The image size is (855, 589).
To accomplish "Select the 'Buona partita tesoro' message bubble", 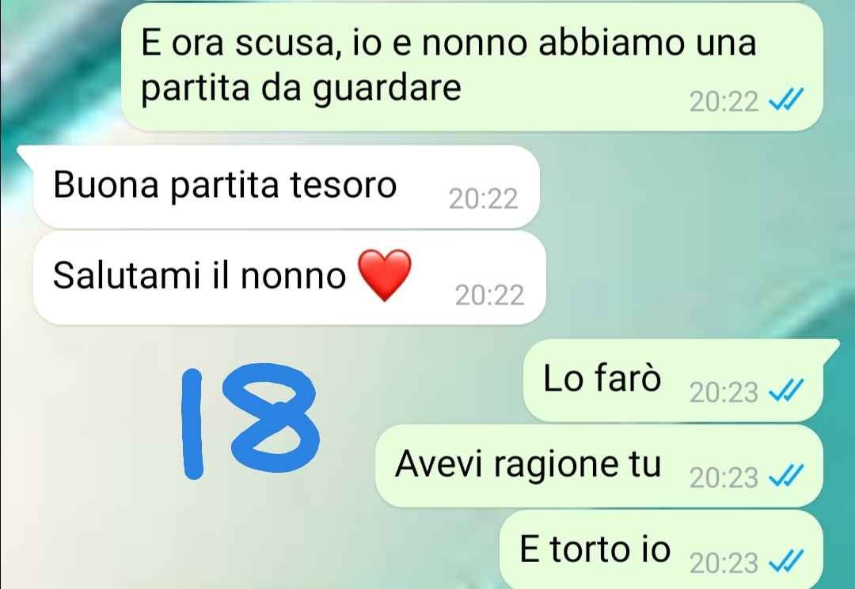I will click(x=287, y=187).
